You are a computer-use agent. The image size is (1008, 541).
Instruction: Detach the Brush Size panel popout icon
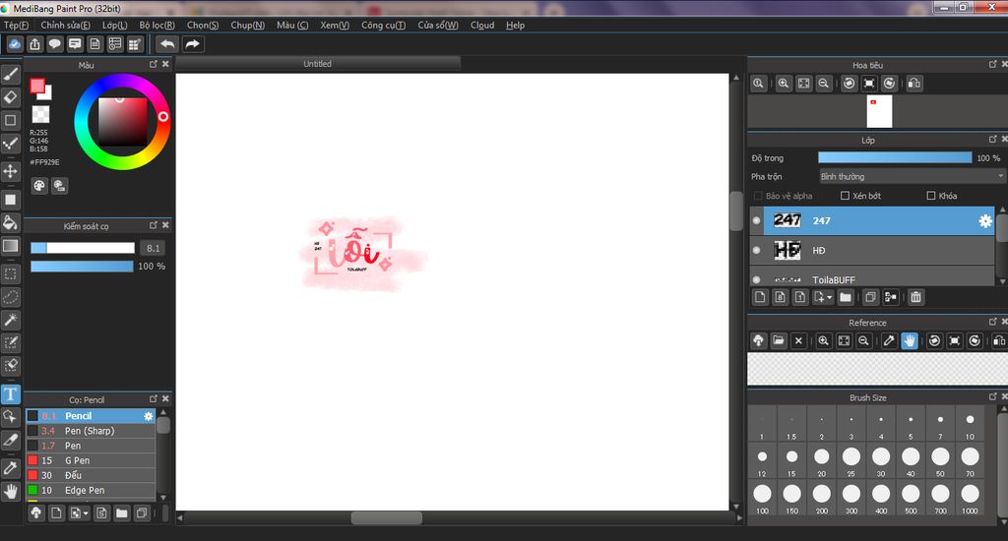(x=992, y=397)
